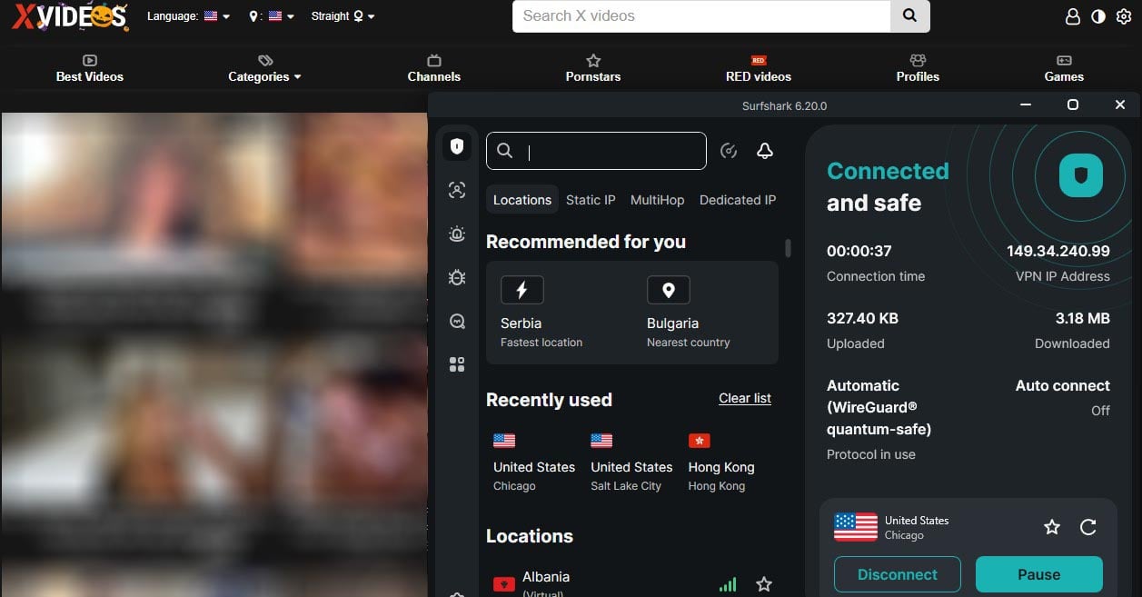The width and height of the screenshot is (1142, 597).
Task: Click the 327.40 KB uploaded value
Action: [x=862, y=318]
